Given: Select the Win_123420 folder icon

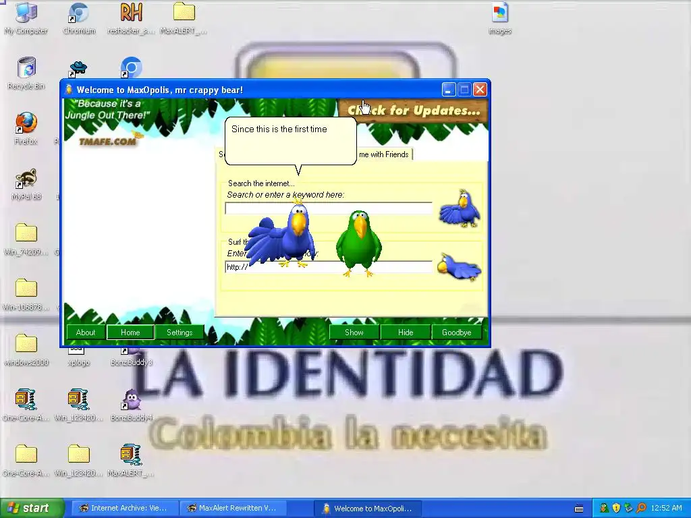Looking at the screenshot, I should coord(78,460).
